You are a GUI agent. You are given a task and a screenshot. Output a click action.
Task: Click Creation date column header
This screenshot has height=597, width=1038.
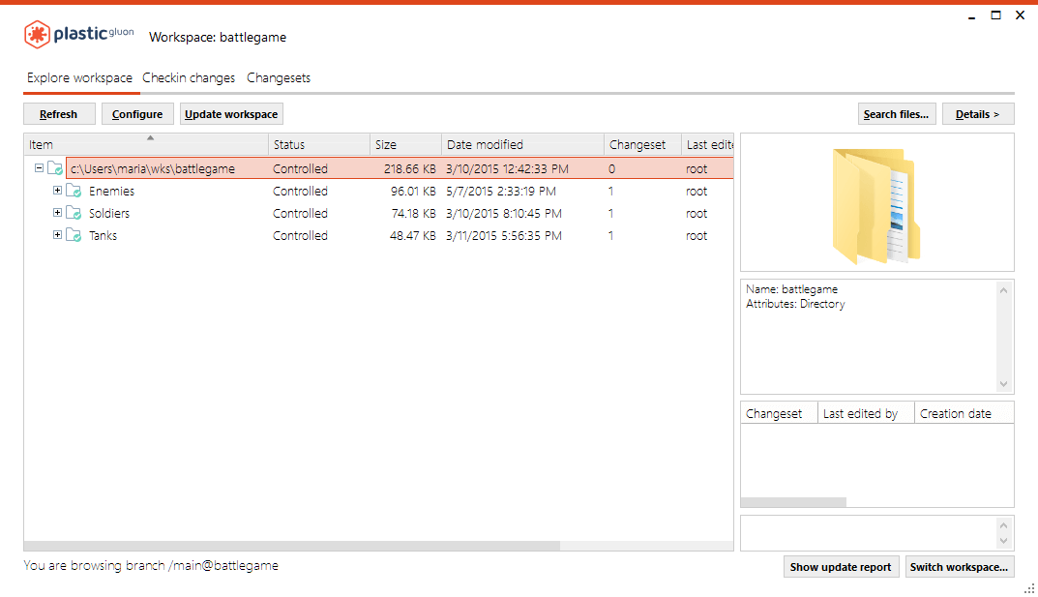(964, 414)
